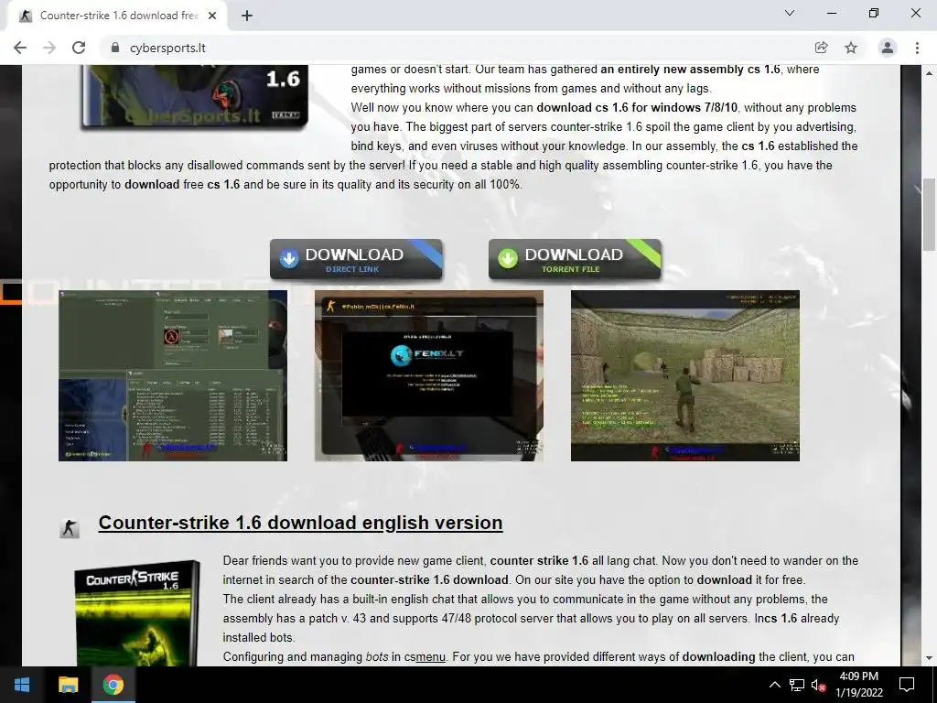
Task: View site security lock info
Action: click(115, 48)
